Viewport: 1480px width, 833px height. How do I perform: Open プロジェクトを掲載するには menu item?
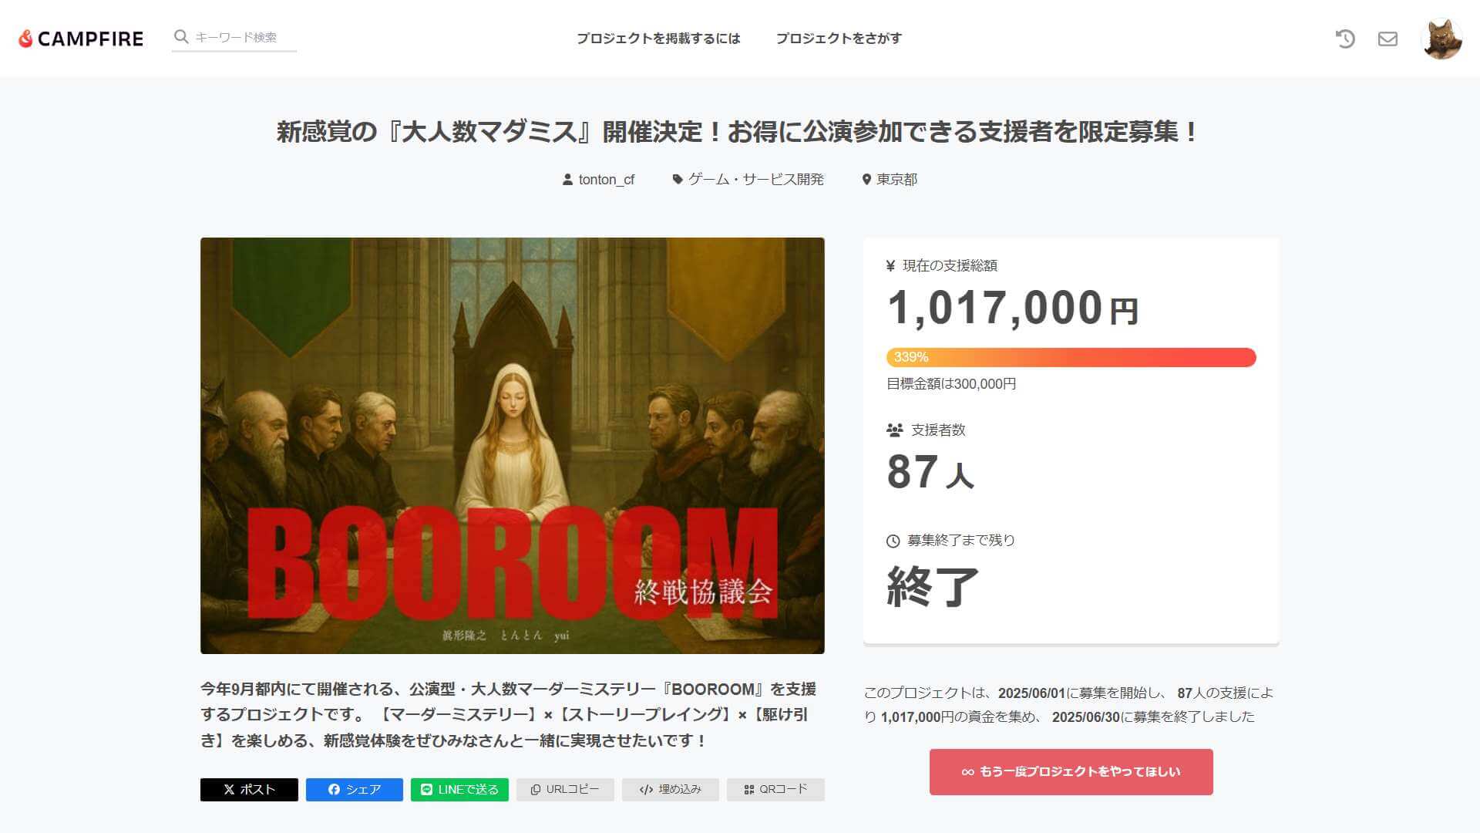(658, 39)
